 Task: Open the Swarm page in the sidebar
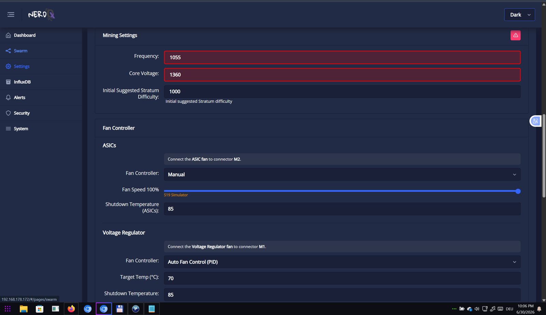pyautogui.click(x=20, y=51)
